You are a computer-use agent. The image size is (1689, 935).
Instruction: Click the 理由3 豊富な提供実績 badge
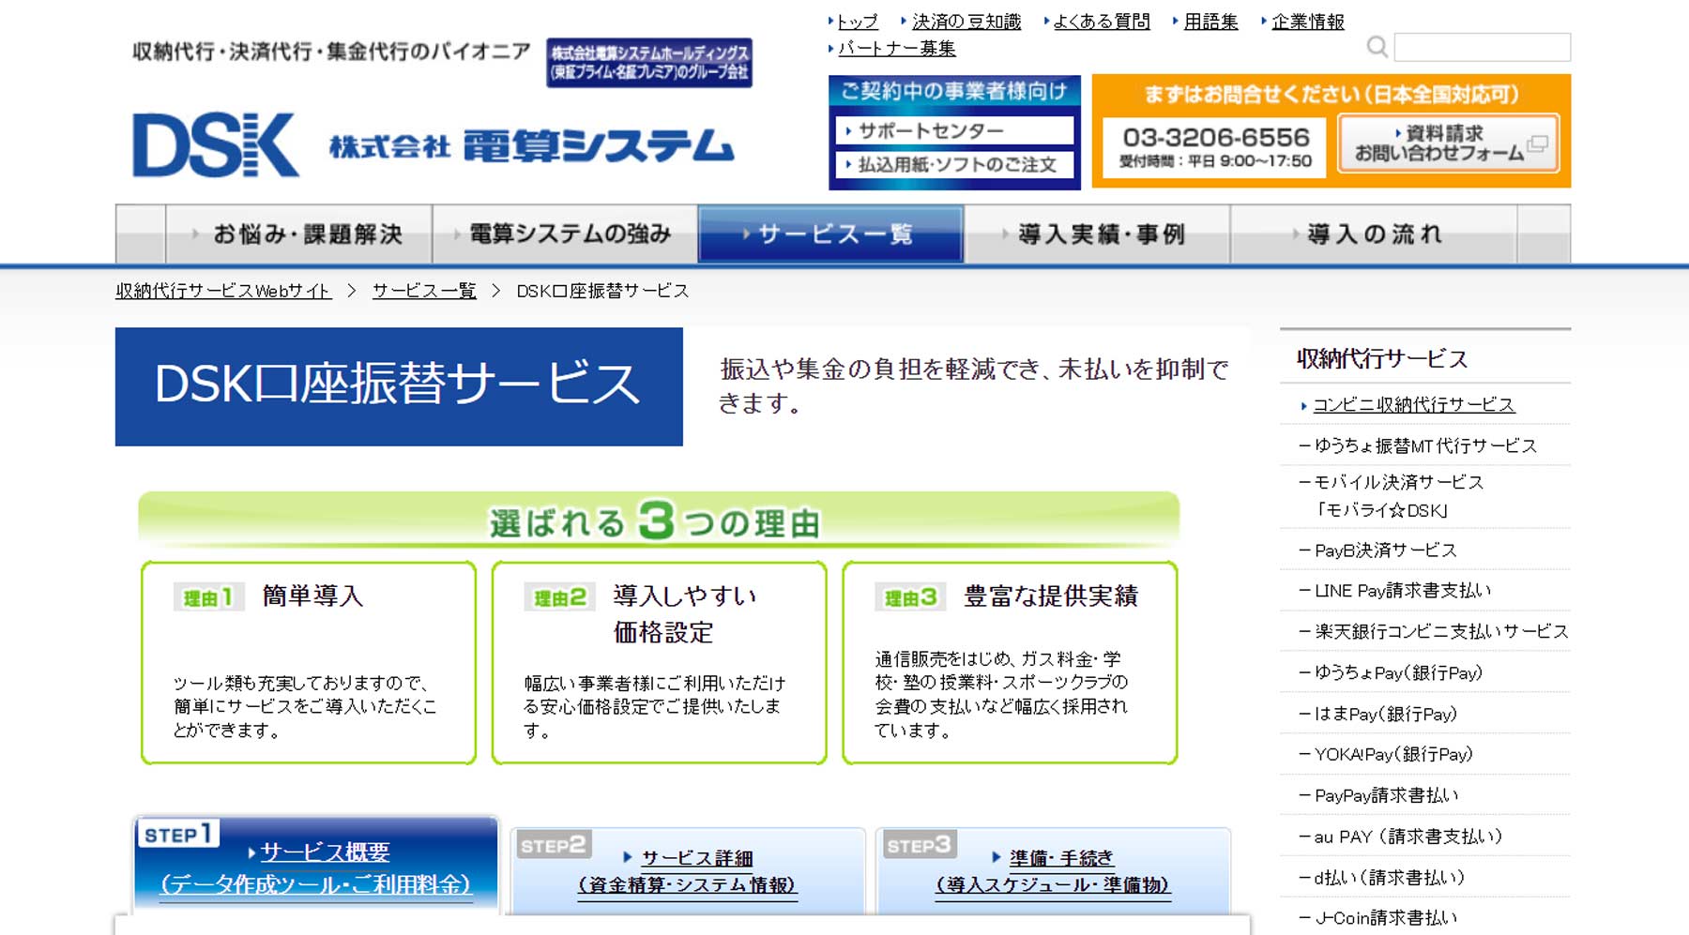click(x=908, y=595)
